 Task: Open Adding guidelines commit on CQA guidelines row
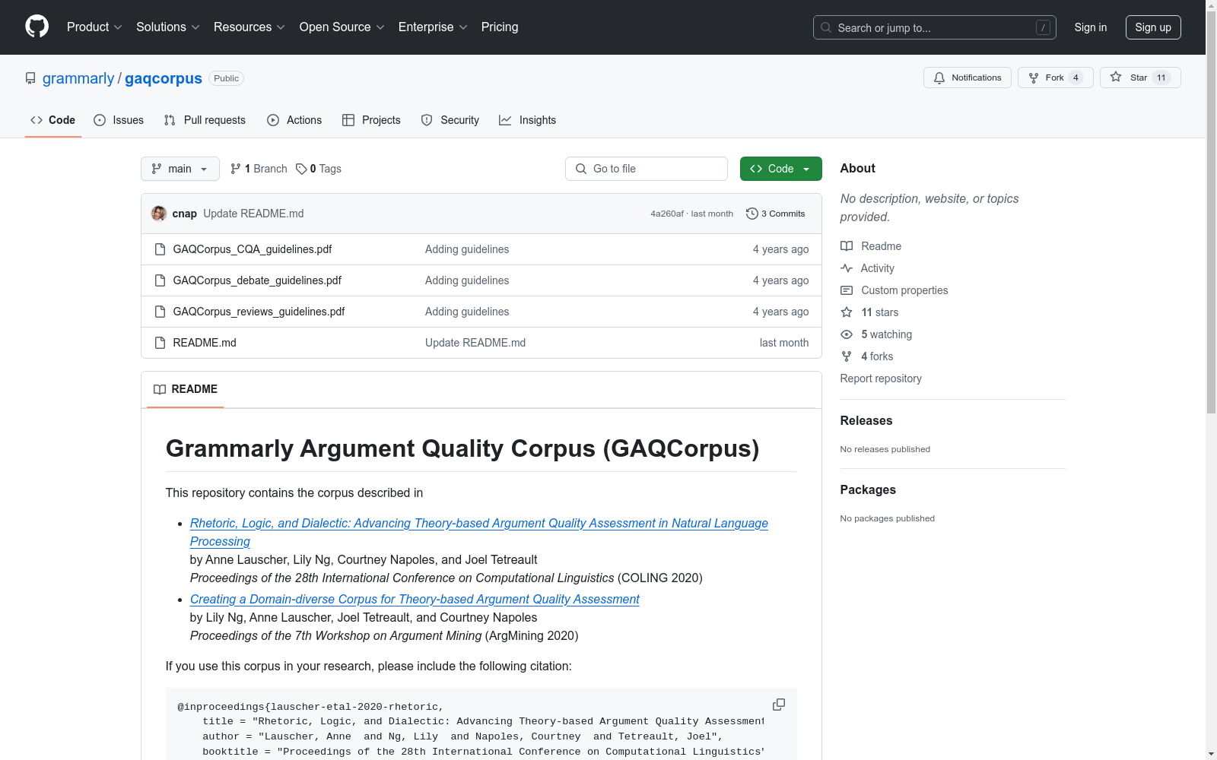[467, 249]
